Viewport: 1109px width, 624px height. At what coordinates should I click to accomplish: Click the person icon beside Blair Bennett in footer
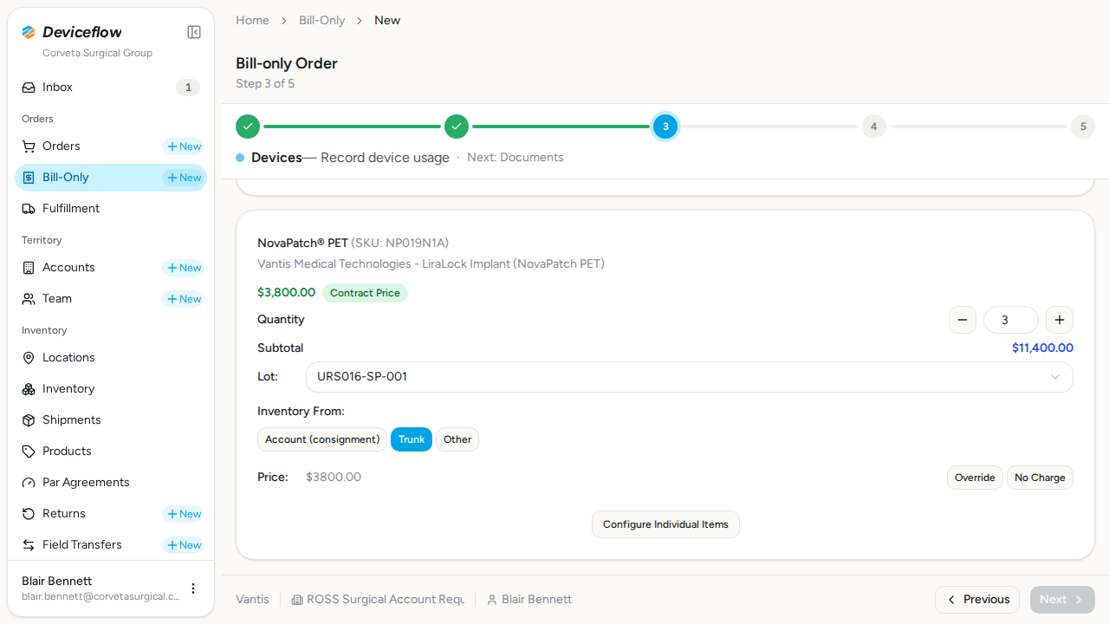tap(492, 600)
